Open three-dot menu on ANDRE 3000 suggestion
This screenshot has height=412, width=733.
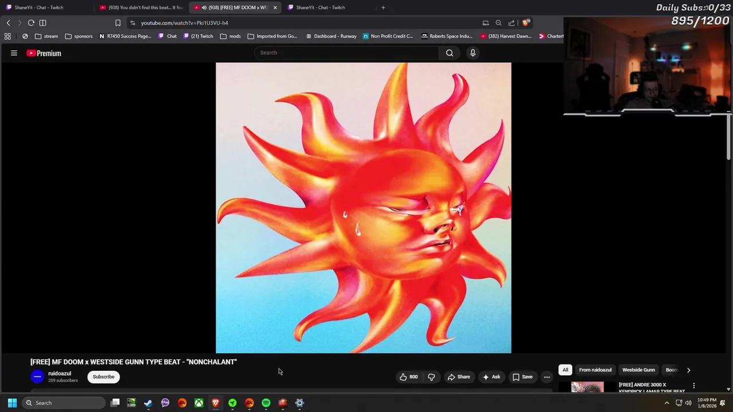click(693, 386)
